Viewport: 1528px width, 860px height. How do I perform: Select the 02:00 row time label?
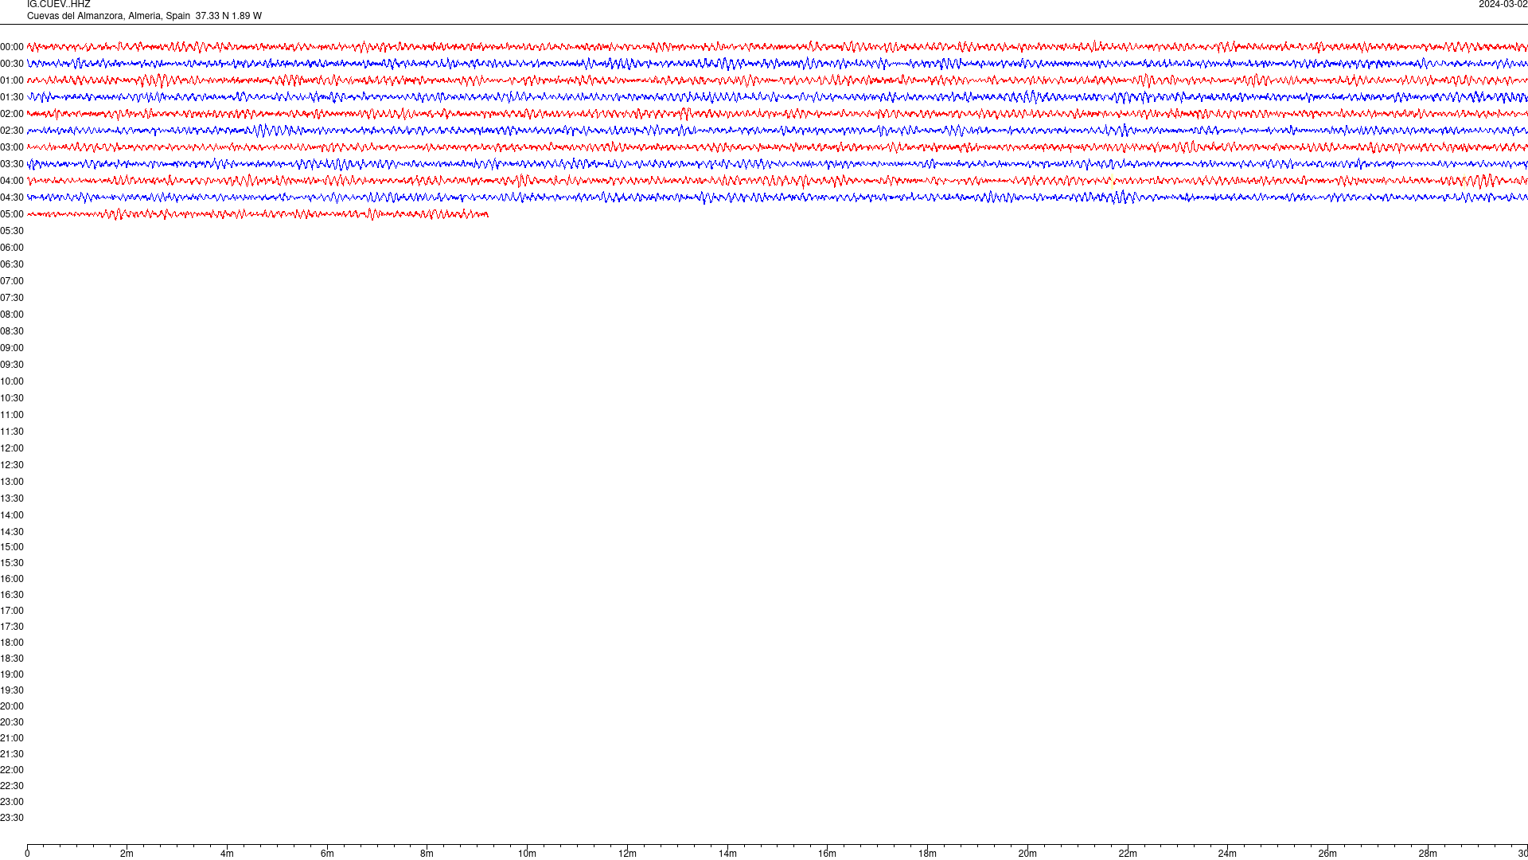[x=12, y=114]
